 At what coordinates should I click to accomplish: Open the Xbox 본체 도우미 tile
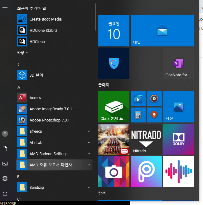pyautogui.click(x=114, y=107)
